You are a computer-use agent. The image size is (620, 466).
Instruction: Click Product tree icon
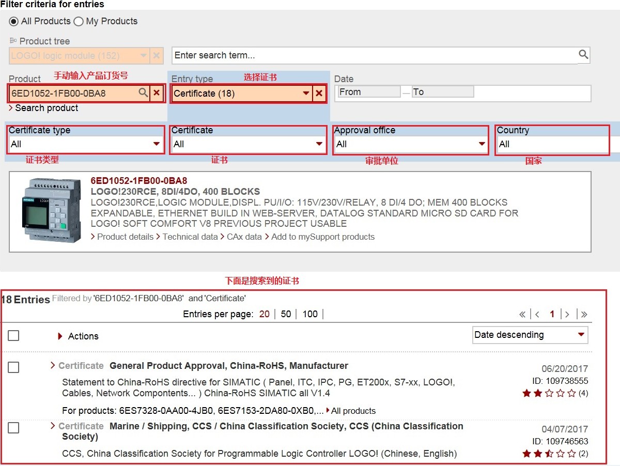(x=13, y=41)
